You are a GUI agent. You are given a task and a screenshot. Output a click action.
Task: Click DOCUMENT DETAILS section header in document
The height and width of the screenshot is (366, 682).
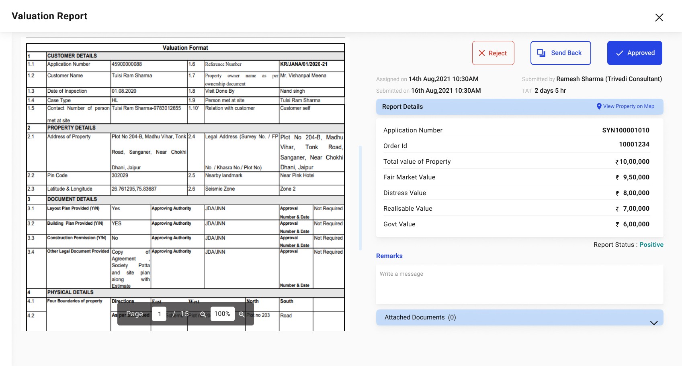[x=72, y=199]
